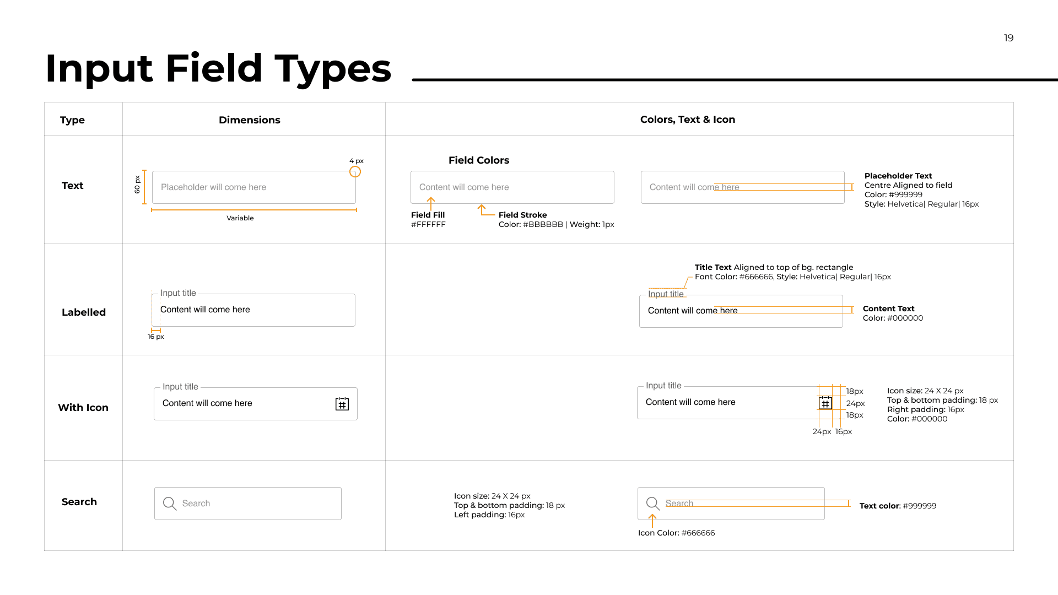Click the #FFFFFF fill color value
Image resolution: width=1058 pixels, height=595 pixels.
pyautogui.click(x=428, y=224)
